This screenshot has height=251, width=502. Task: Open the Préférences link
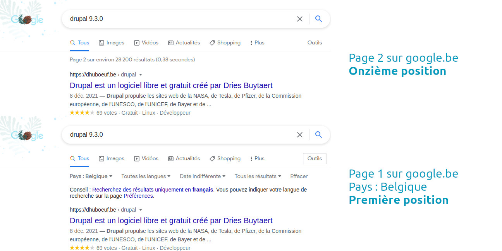coord(138,196)
